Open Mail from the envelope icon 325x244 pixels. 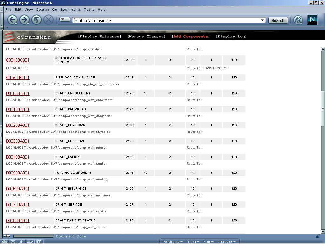pyautogui.click(x=13, y=242)
